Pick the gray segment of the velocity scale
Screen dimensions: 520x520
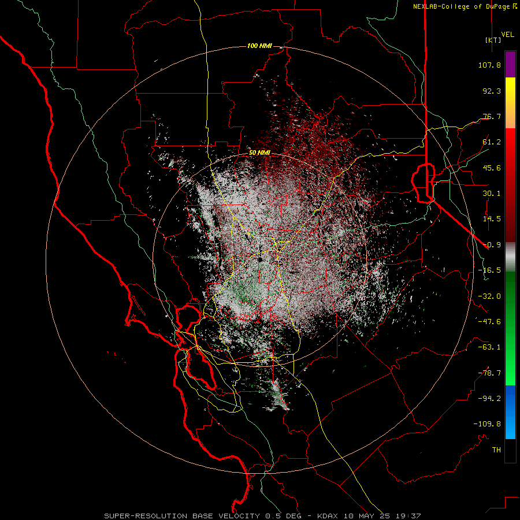[510, 257]
